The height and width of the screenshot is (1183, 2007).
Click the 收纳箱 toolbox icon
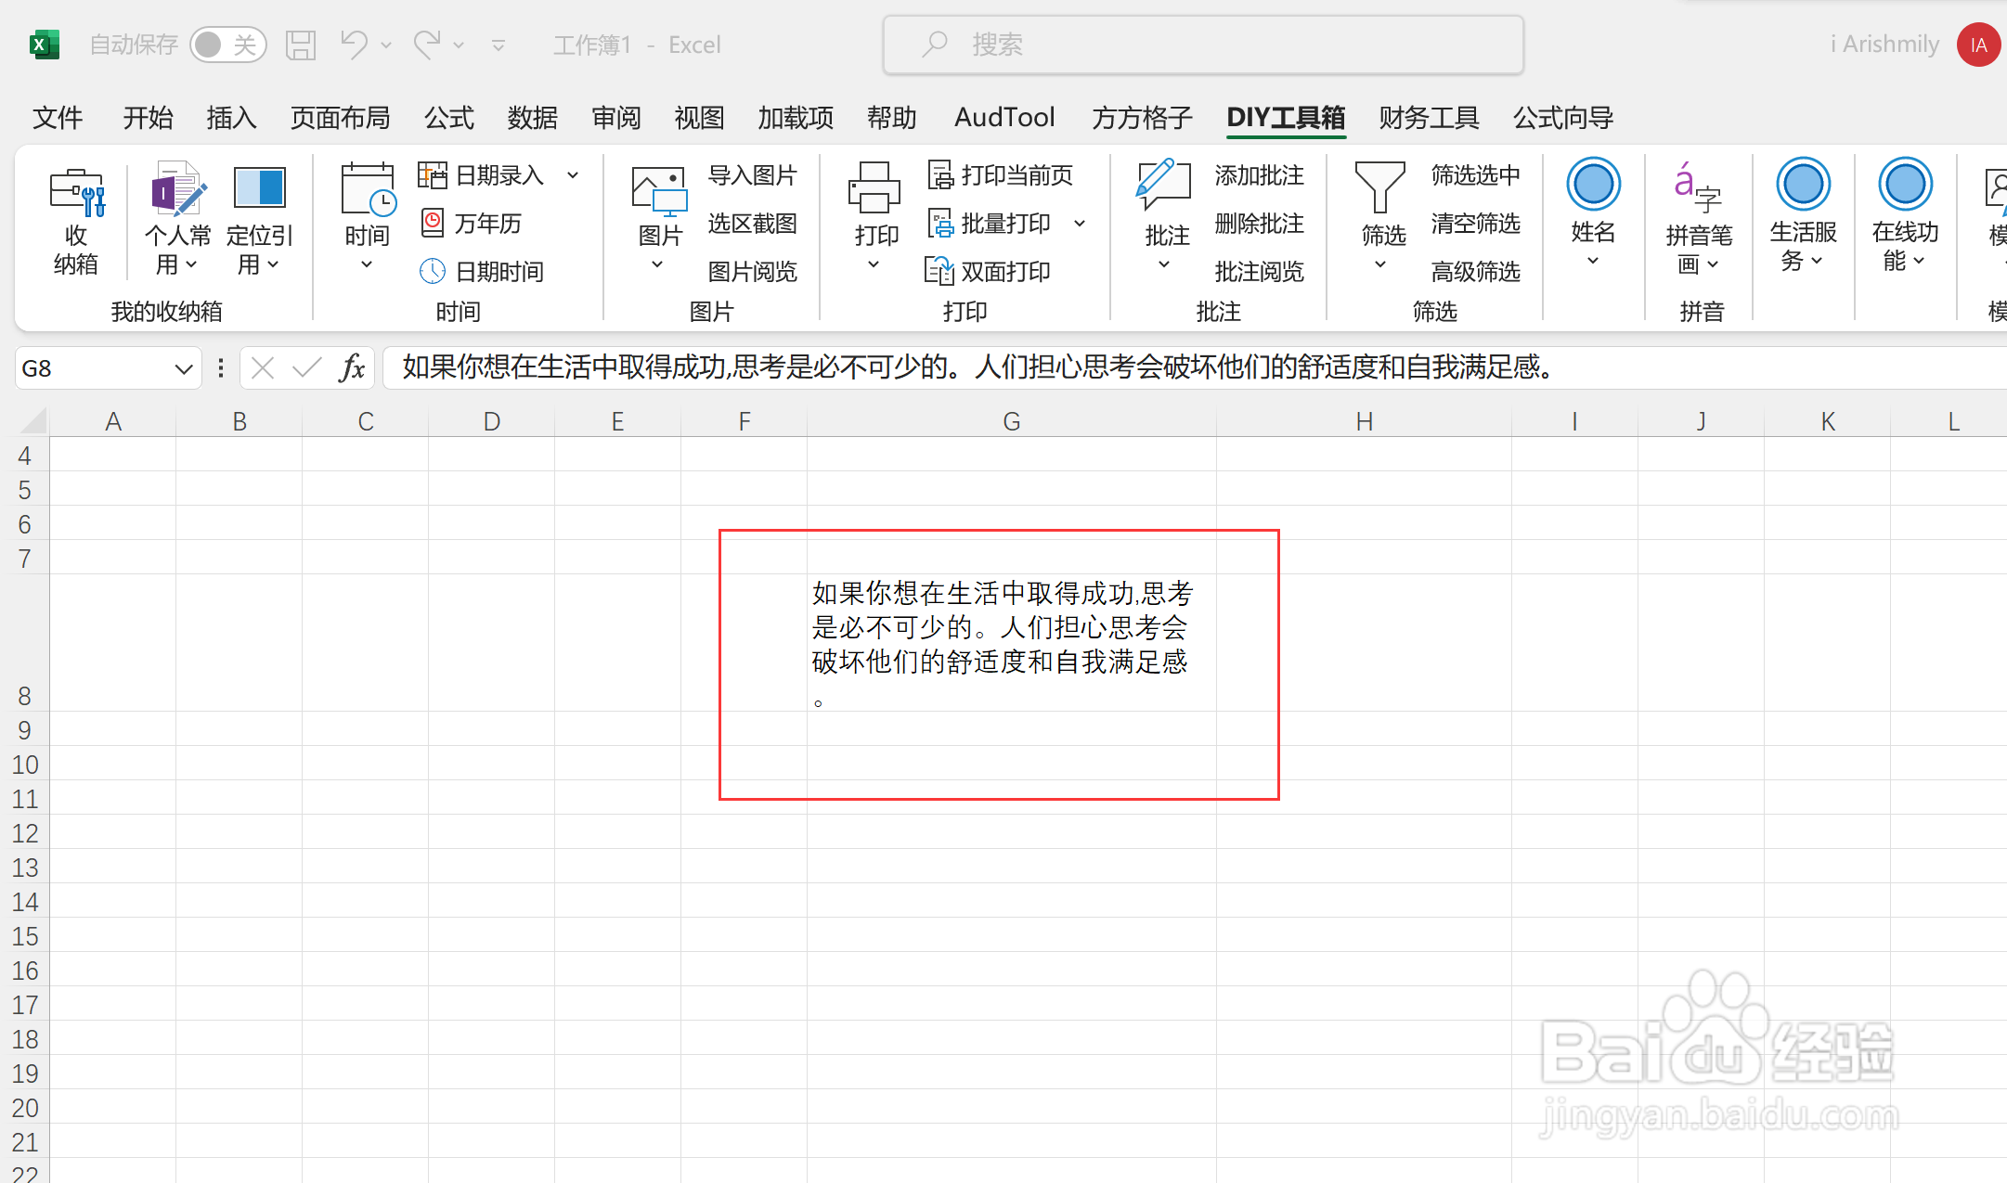(76, 191)
